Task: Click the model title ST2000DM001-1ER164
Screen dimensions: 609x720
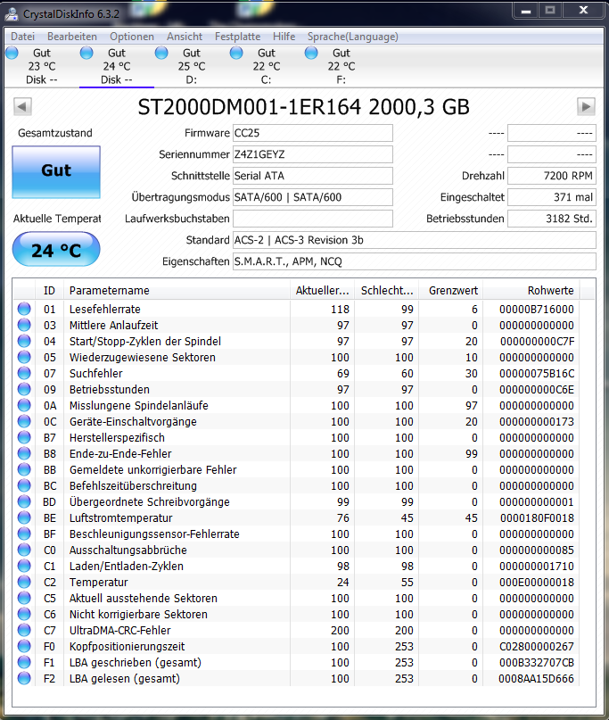Action: tap(250, 107)
